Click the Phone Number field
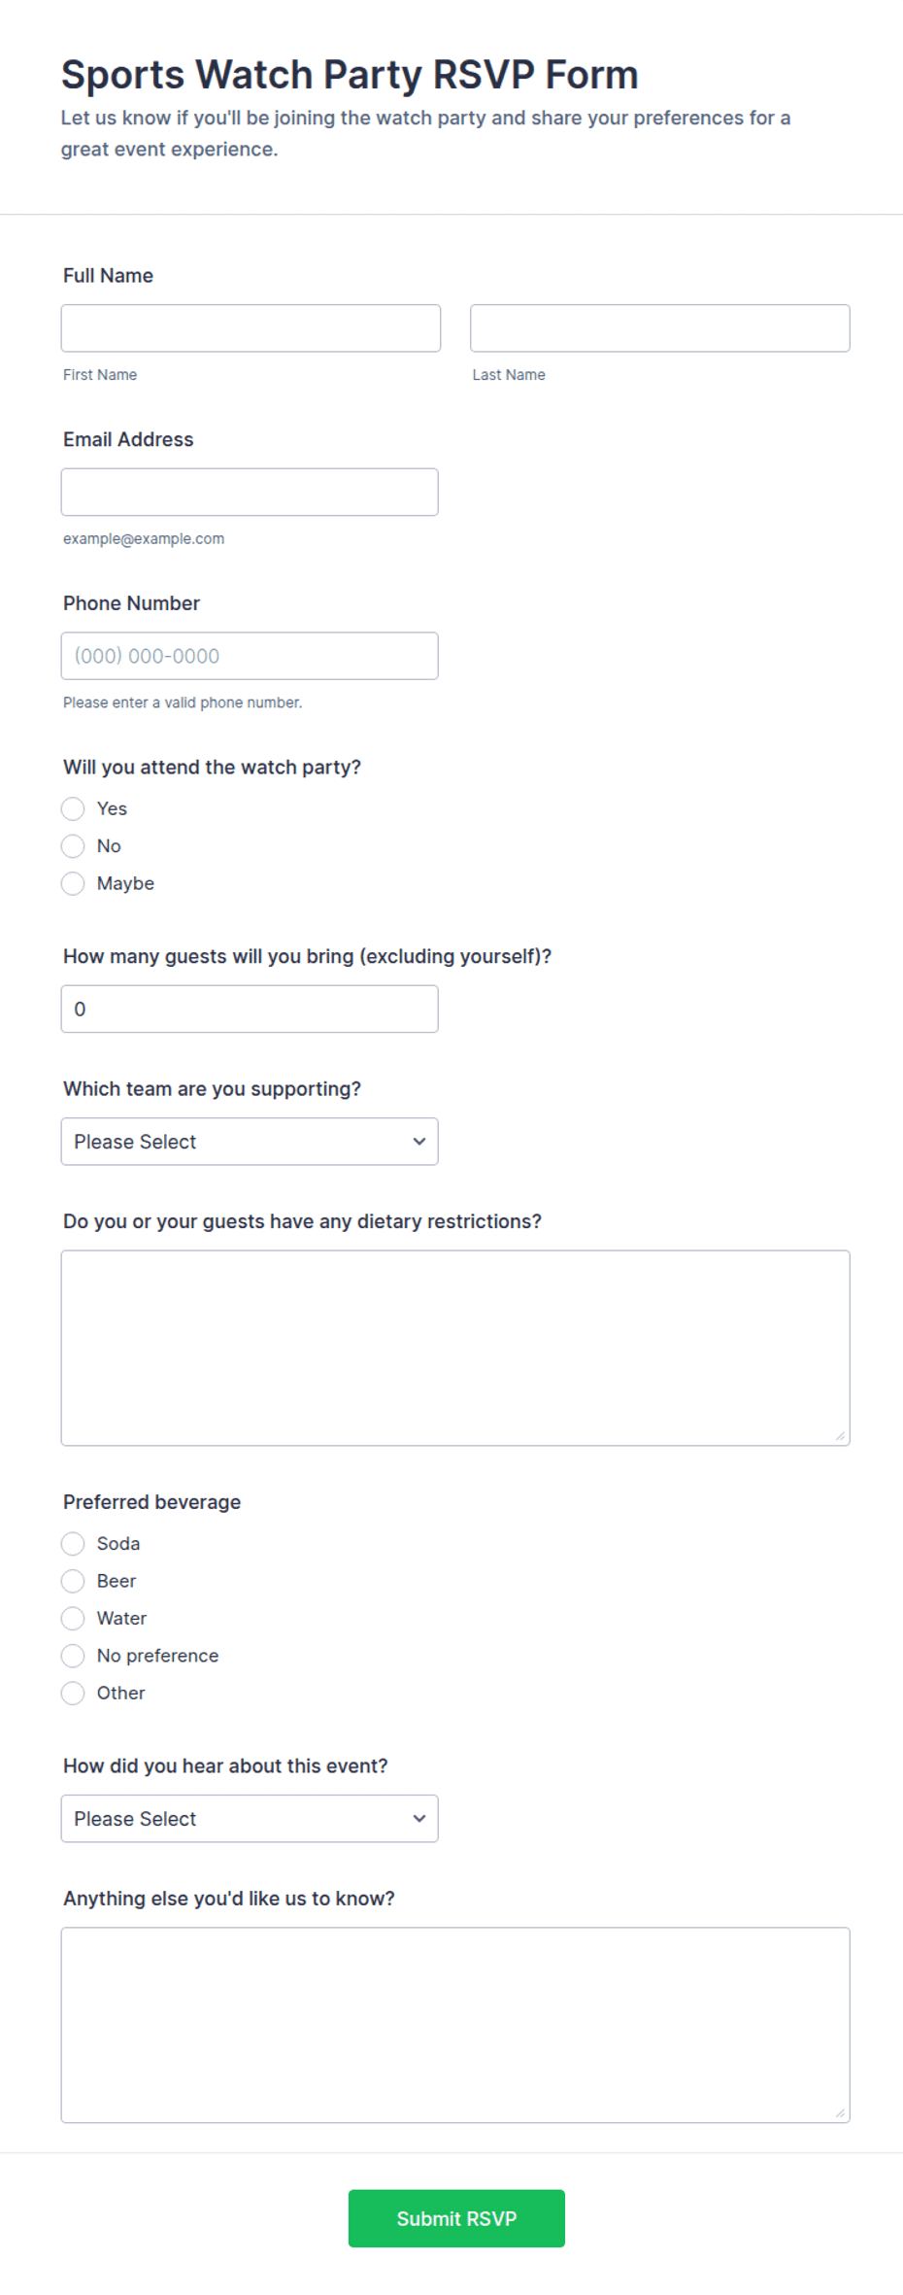This screenshot has width=903, height=2295. pos(250,656)
